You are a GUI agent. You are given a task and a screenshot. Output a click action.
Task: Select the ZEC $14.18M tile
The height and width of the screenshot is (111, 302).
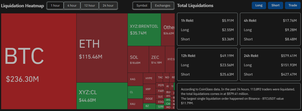[x=157, y=59]
